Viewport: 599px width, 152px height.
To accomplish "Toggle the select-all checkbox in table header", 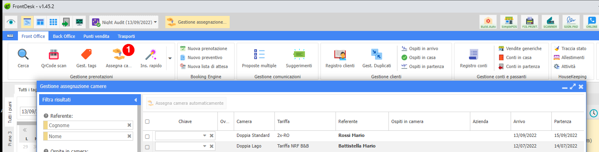I will tap(147, 121).
